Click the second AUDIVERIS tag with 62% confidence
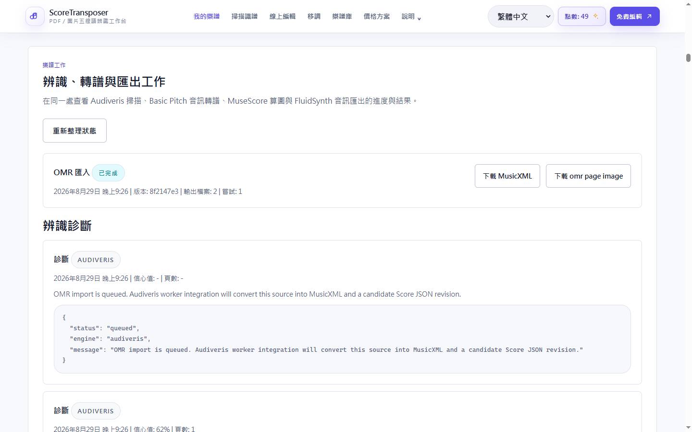Image resolution: width=692 pixels, height=432 pixels. pyautogui.click(x=96, y=411)
